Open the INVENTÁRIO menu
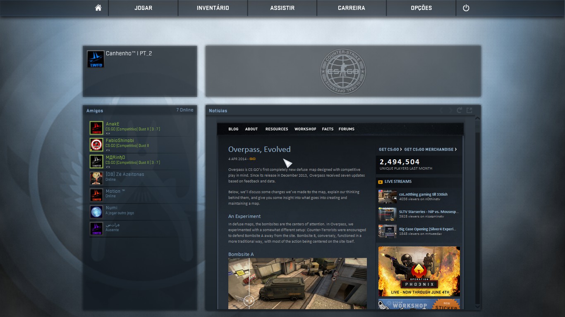 point(213,8)
